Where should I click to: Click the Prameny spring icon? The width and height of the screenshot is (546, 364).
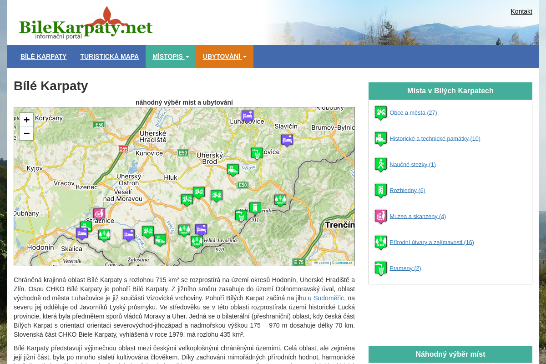(x=381, y=268)
